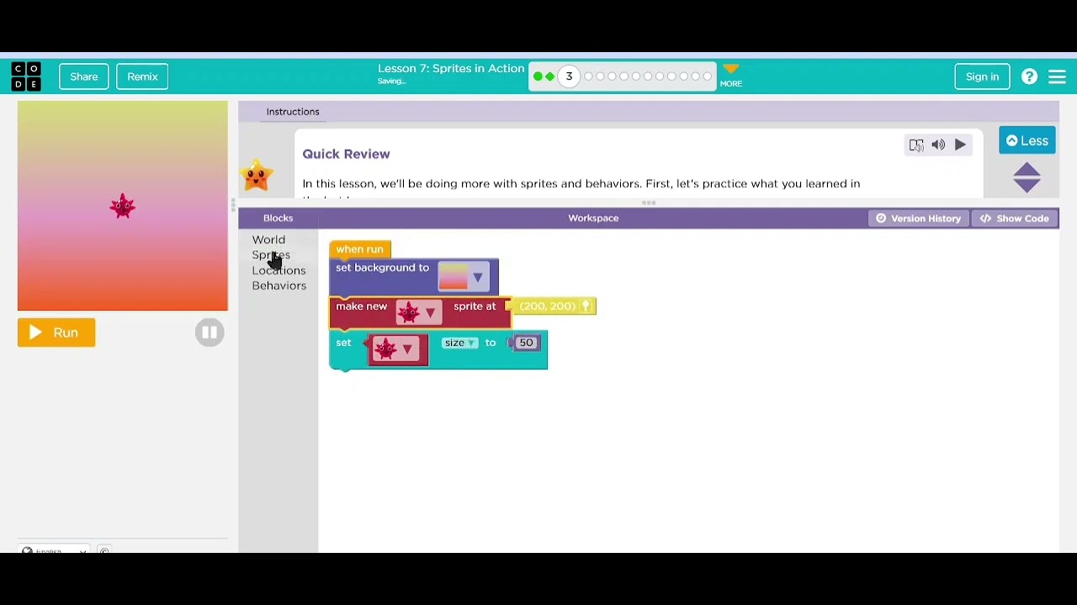
Task: Open the Sprites block category
Action: [x=271, y=255]
